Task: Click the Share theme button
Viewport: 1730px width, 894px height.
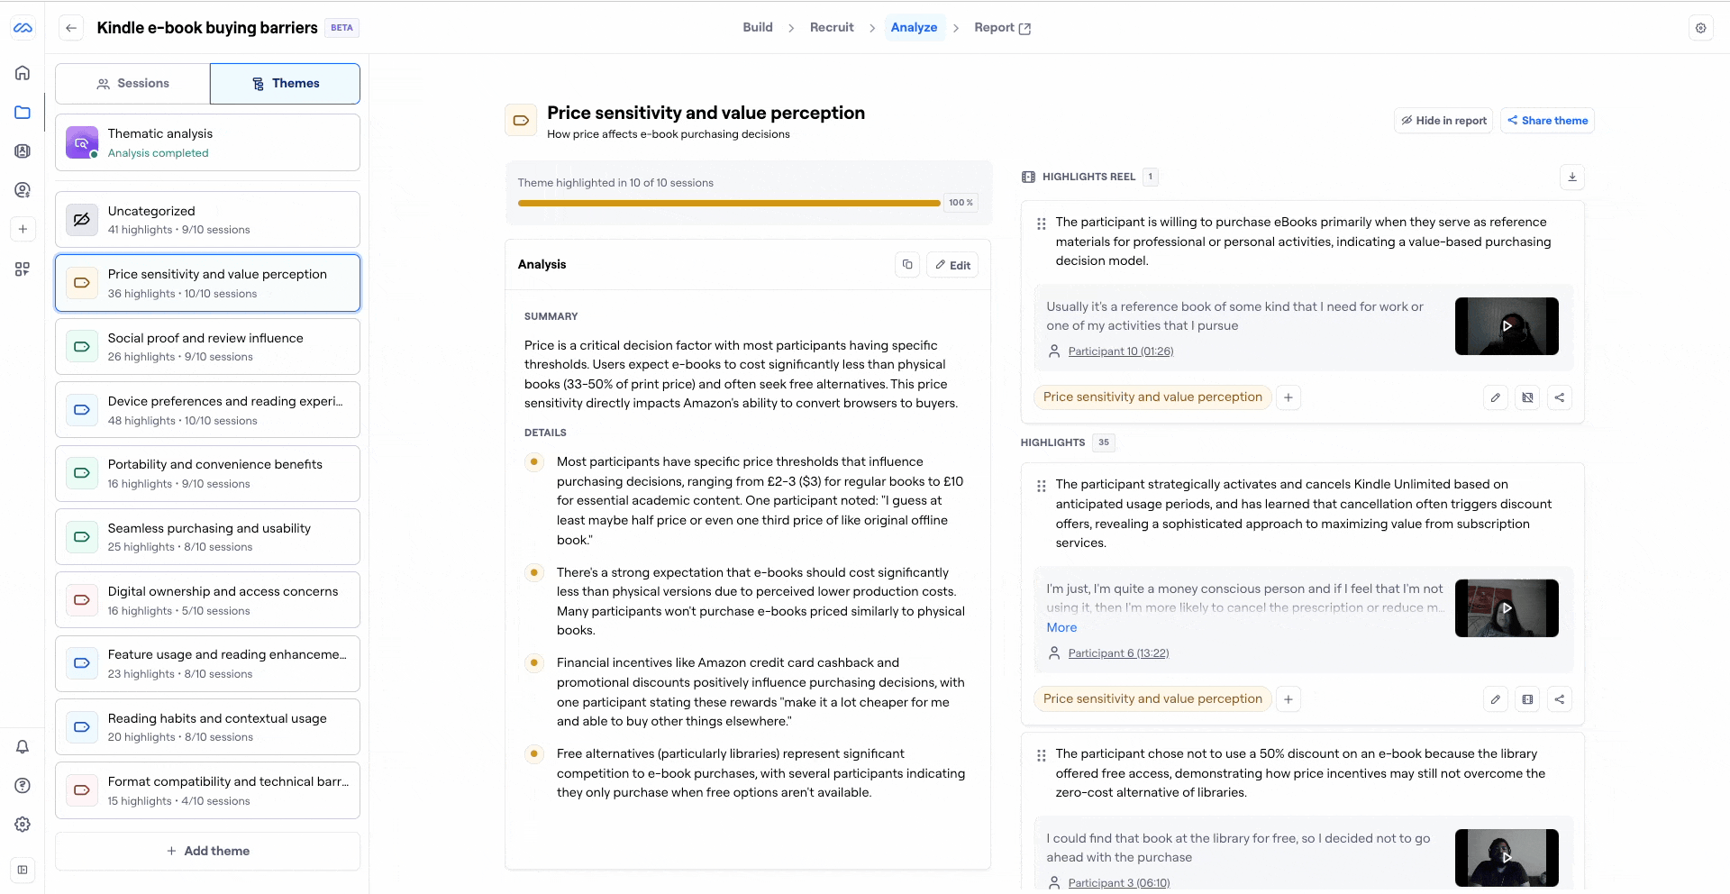Action: (1547, 120)
